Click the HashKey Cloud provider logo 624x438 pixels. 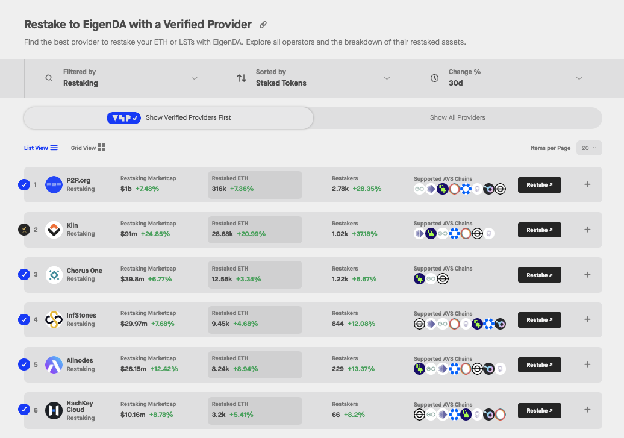click(x=54, y=410)
